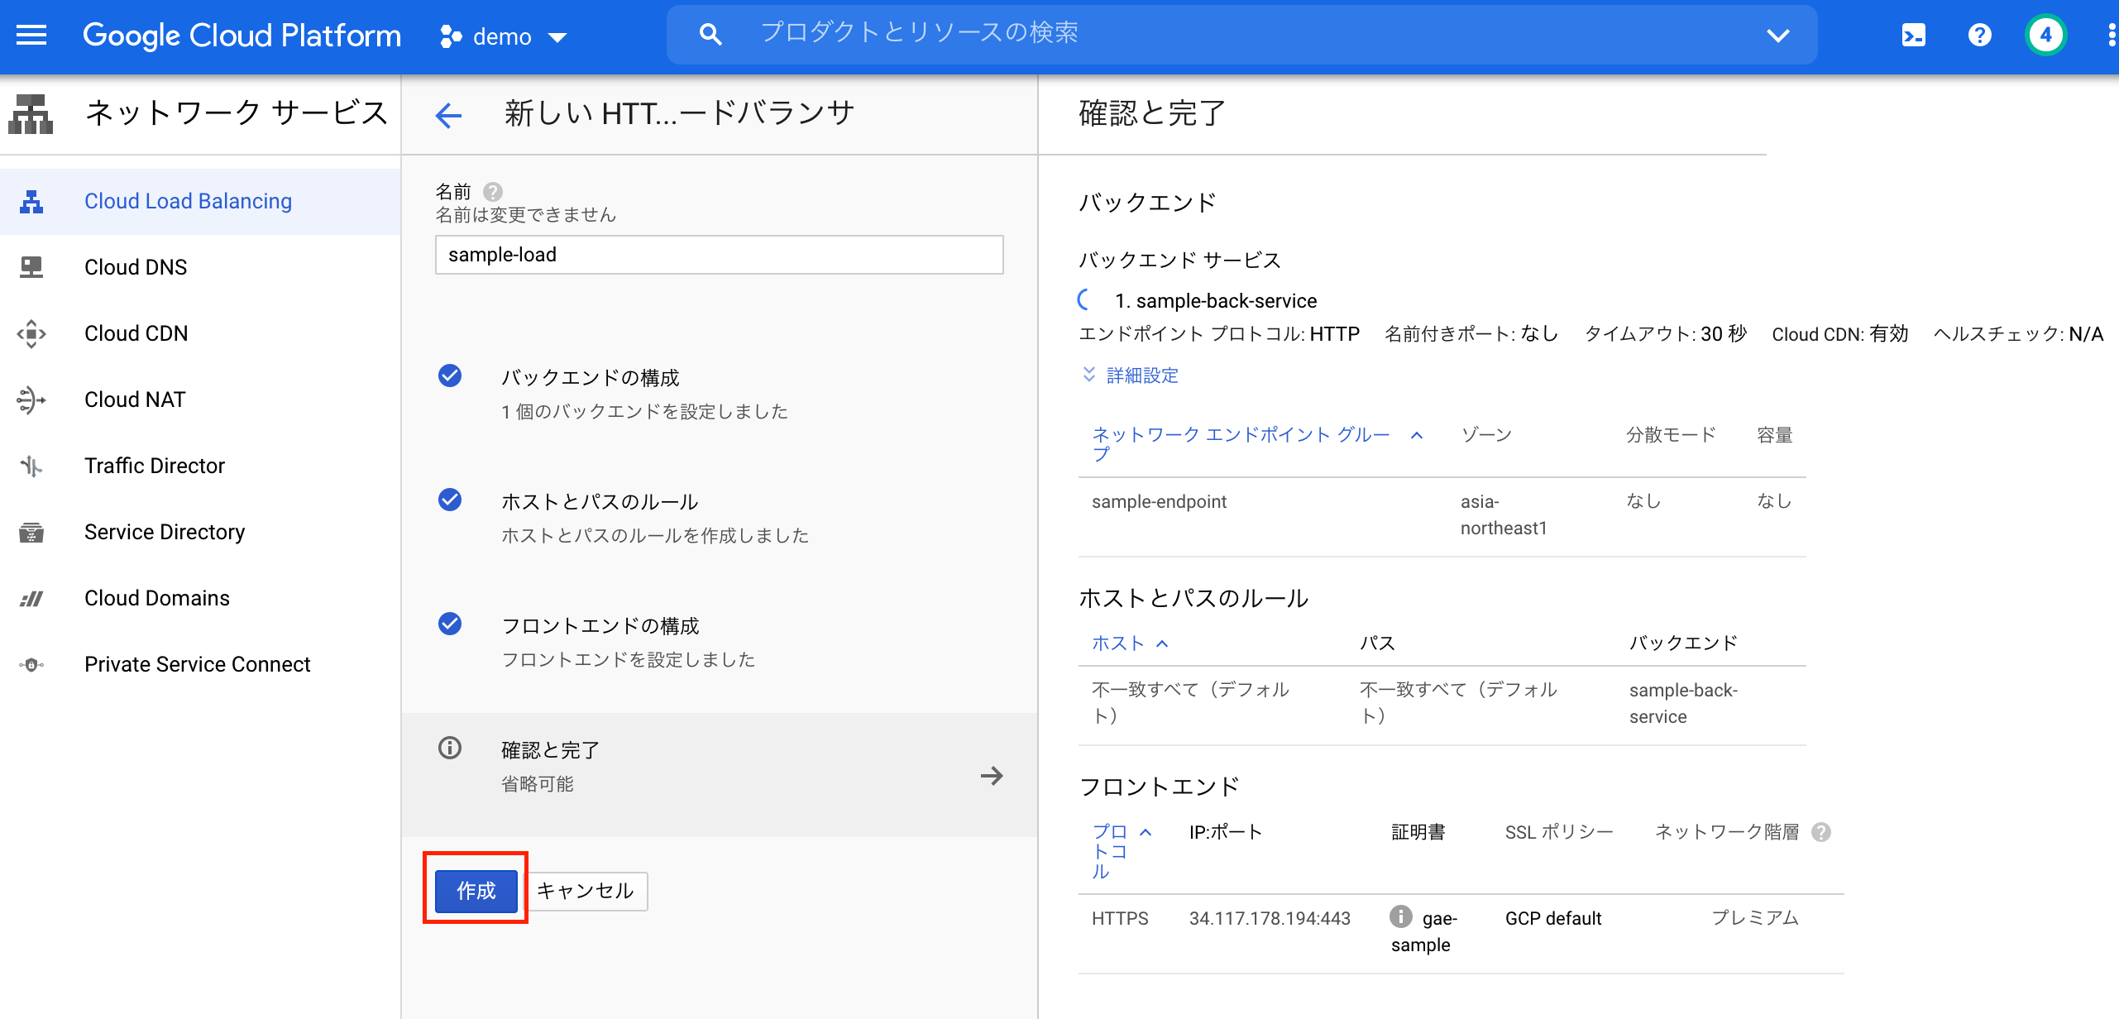Open Cloud DNS in sidebar

pos(136,267)
